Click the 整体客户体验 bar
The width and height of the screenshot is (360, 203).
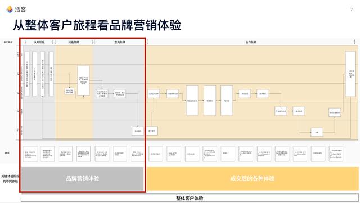190,198
